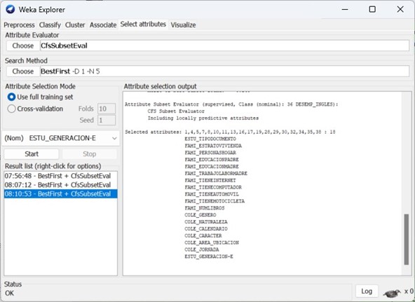Click the FAMI_EDUCACIONPADRE attribute line
Image resolution: width=415 pixels, height=302 pixels.
tap(212, 160)
